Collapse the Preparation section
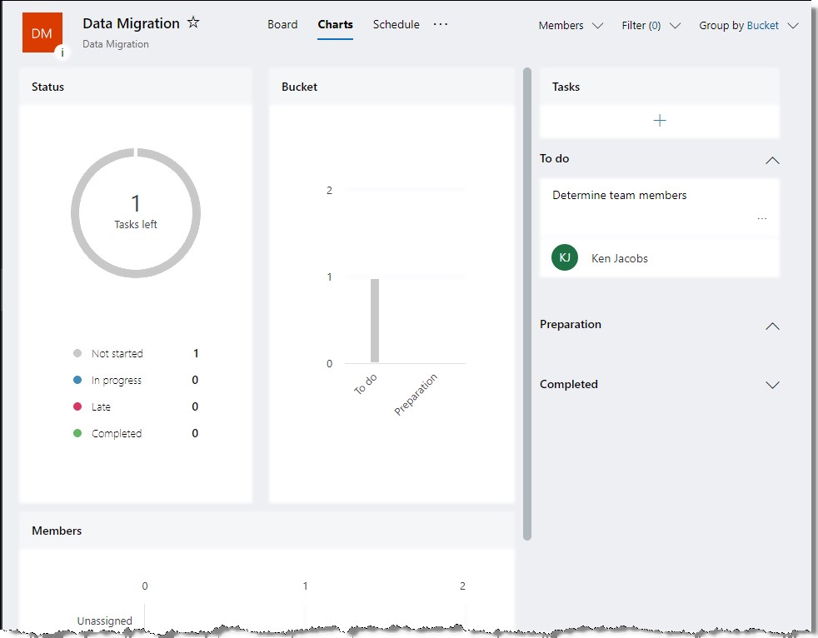The image size is (818, 638). pyautogui.click(x=773, y=326)
